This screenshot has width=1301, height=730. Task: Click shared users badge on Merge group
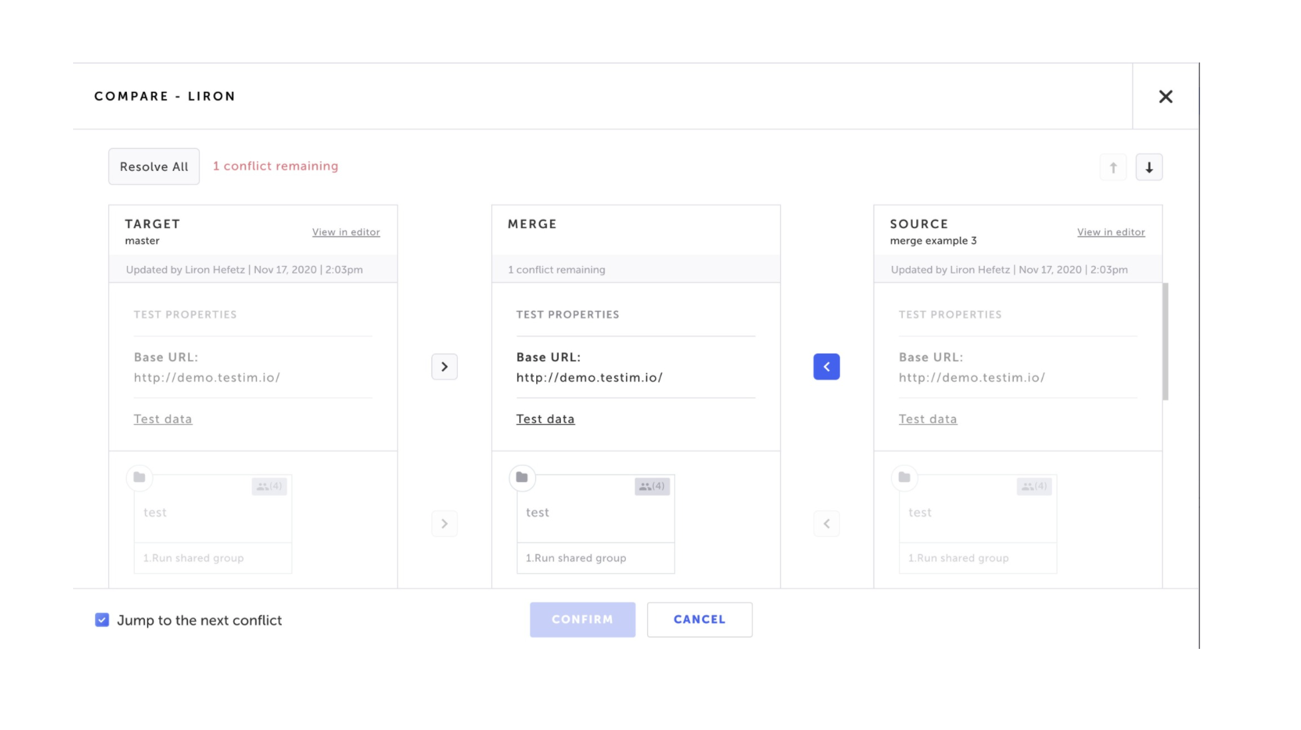[x=652, y=486]
